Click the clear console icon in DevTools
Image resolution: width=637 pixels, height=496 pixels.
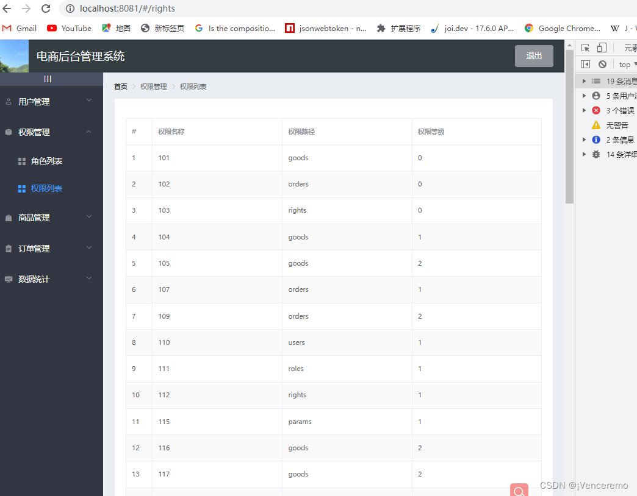602,64
